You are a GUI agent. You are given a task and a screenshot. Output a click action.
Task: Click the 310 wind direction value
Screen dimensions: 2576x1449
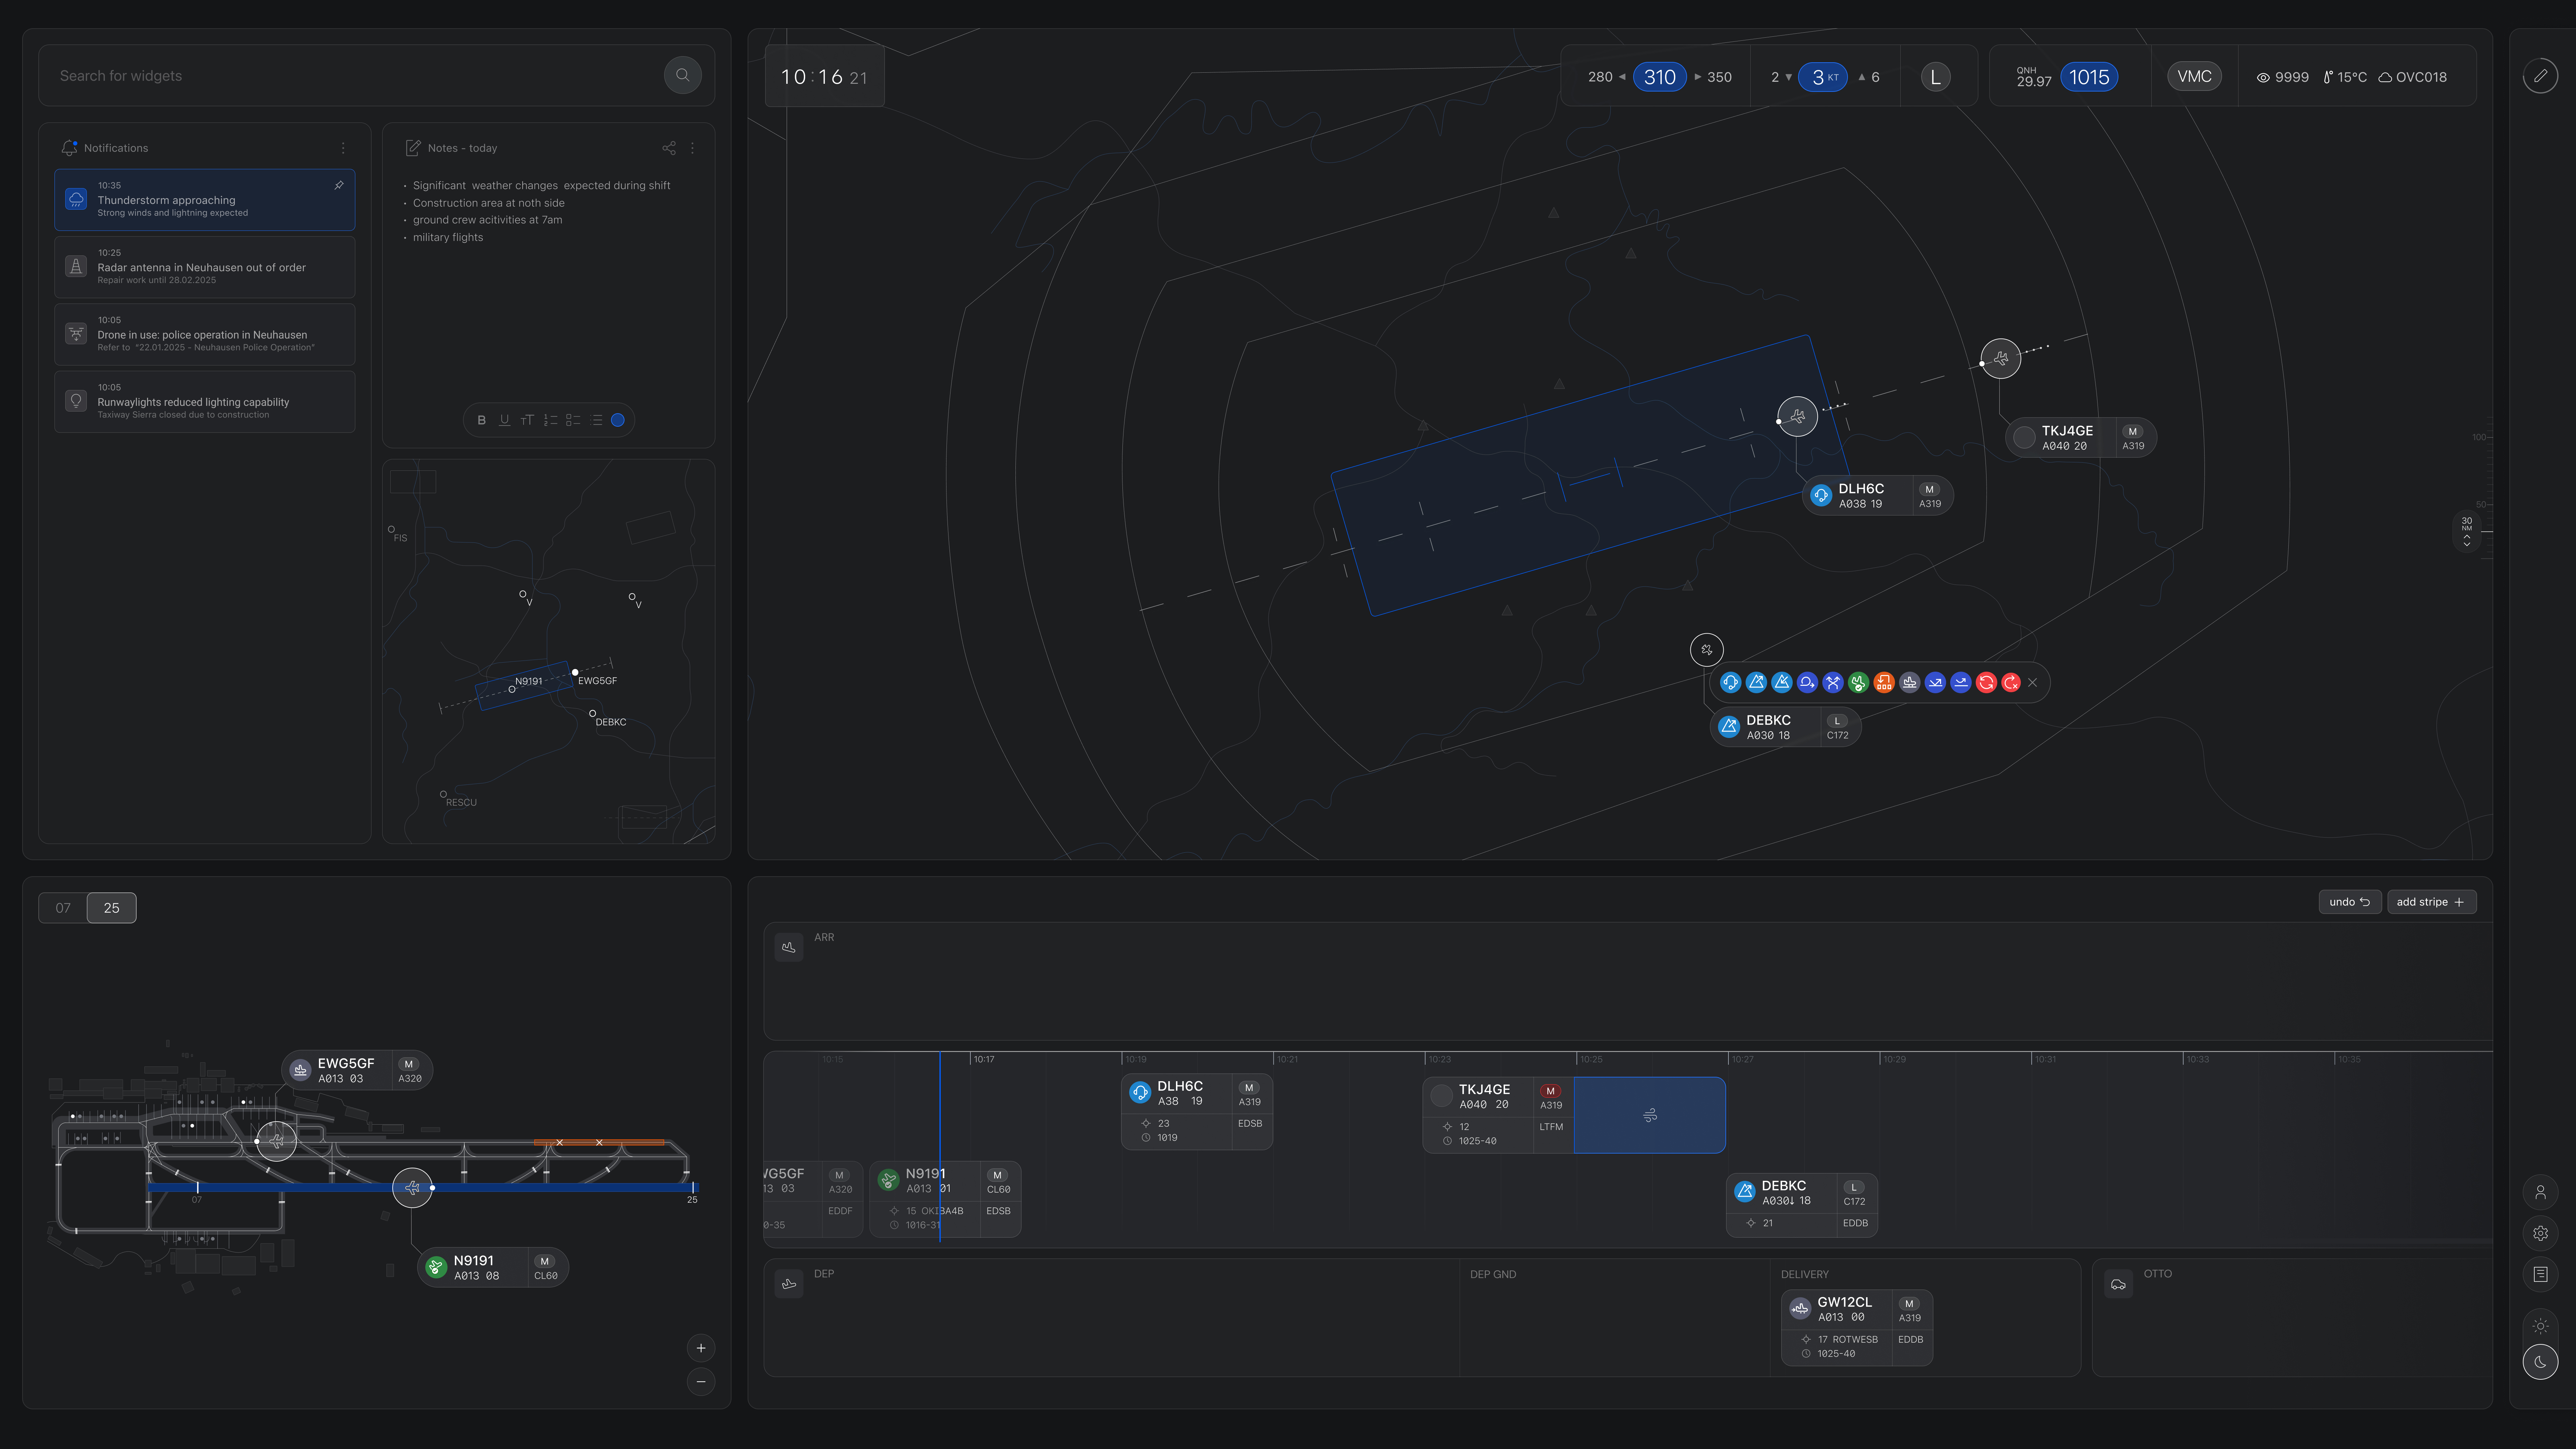[x=1660, y=77]
